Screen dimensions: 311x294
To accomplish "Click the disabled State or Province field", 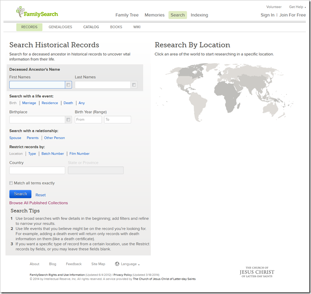I will pos(96,170).
